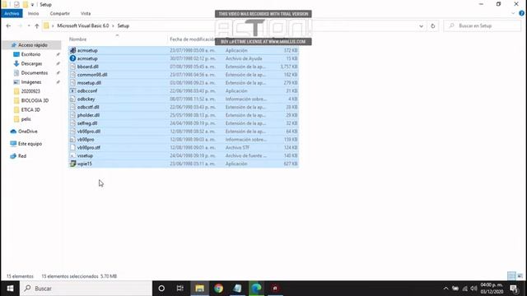Open the Windows Start menu
The width and height of the screenshot is (527, 296).
pos(10,289)
